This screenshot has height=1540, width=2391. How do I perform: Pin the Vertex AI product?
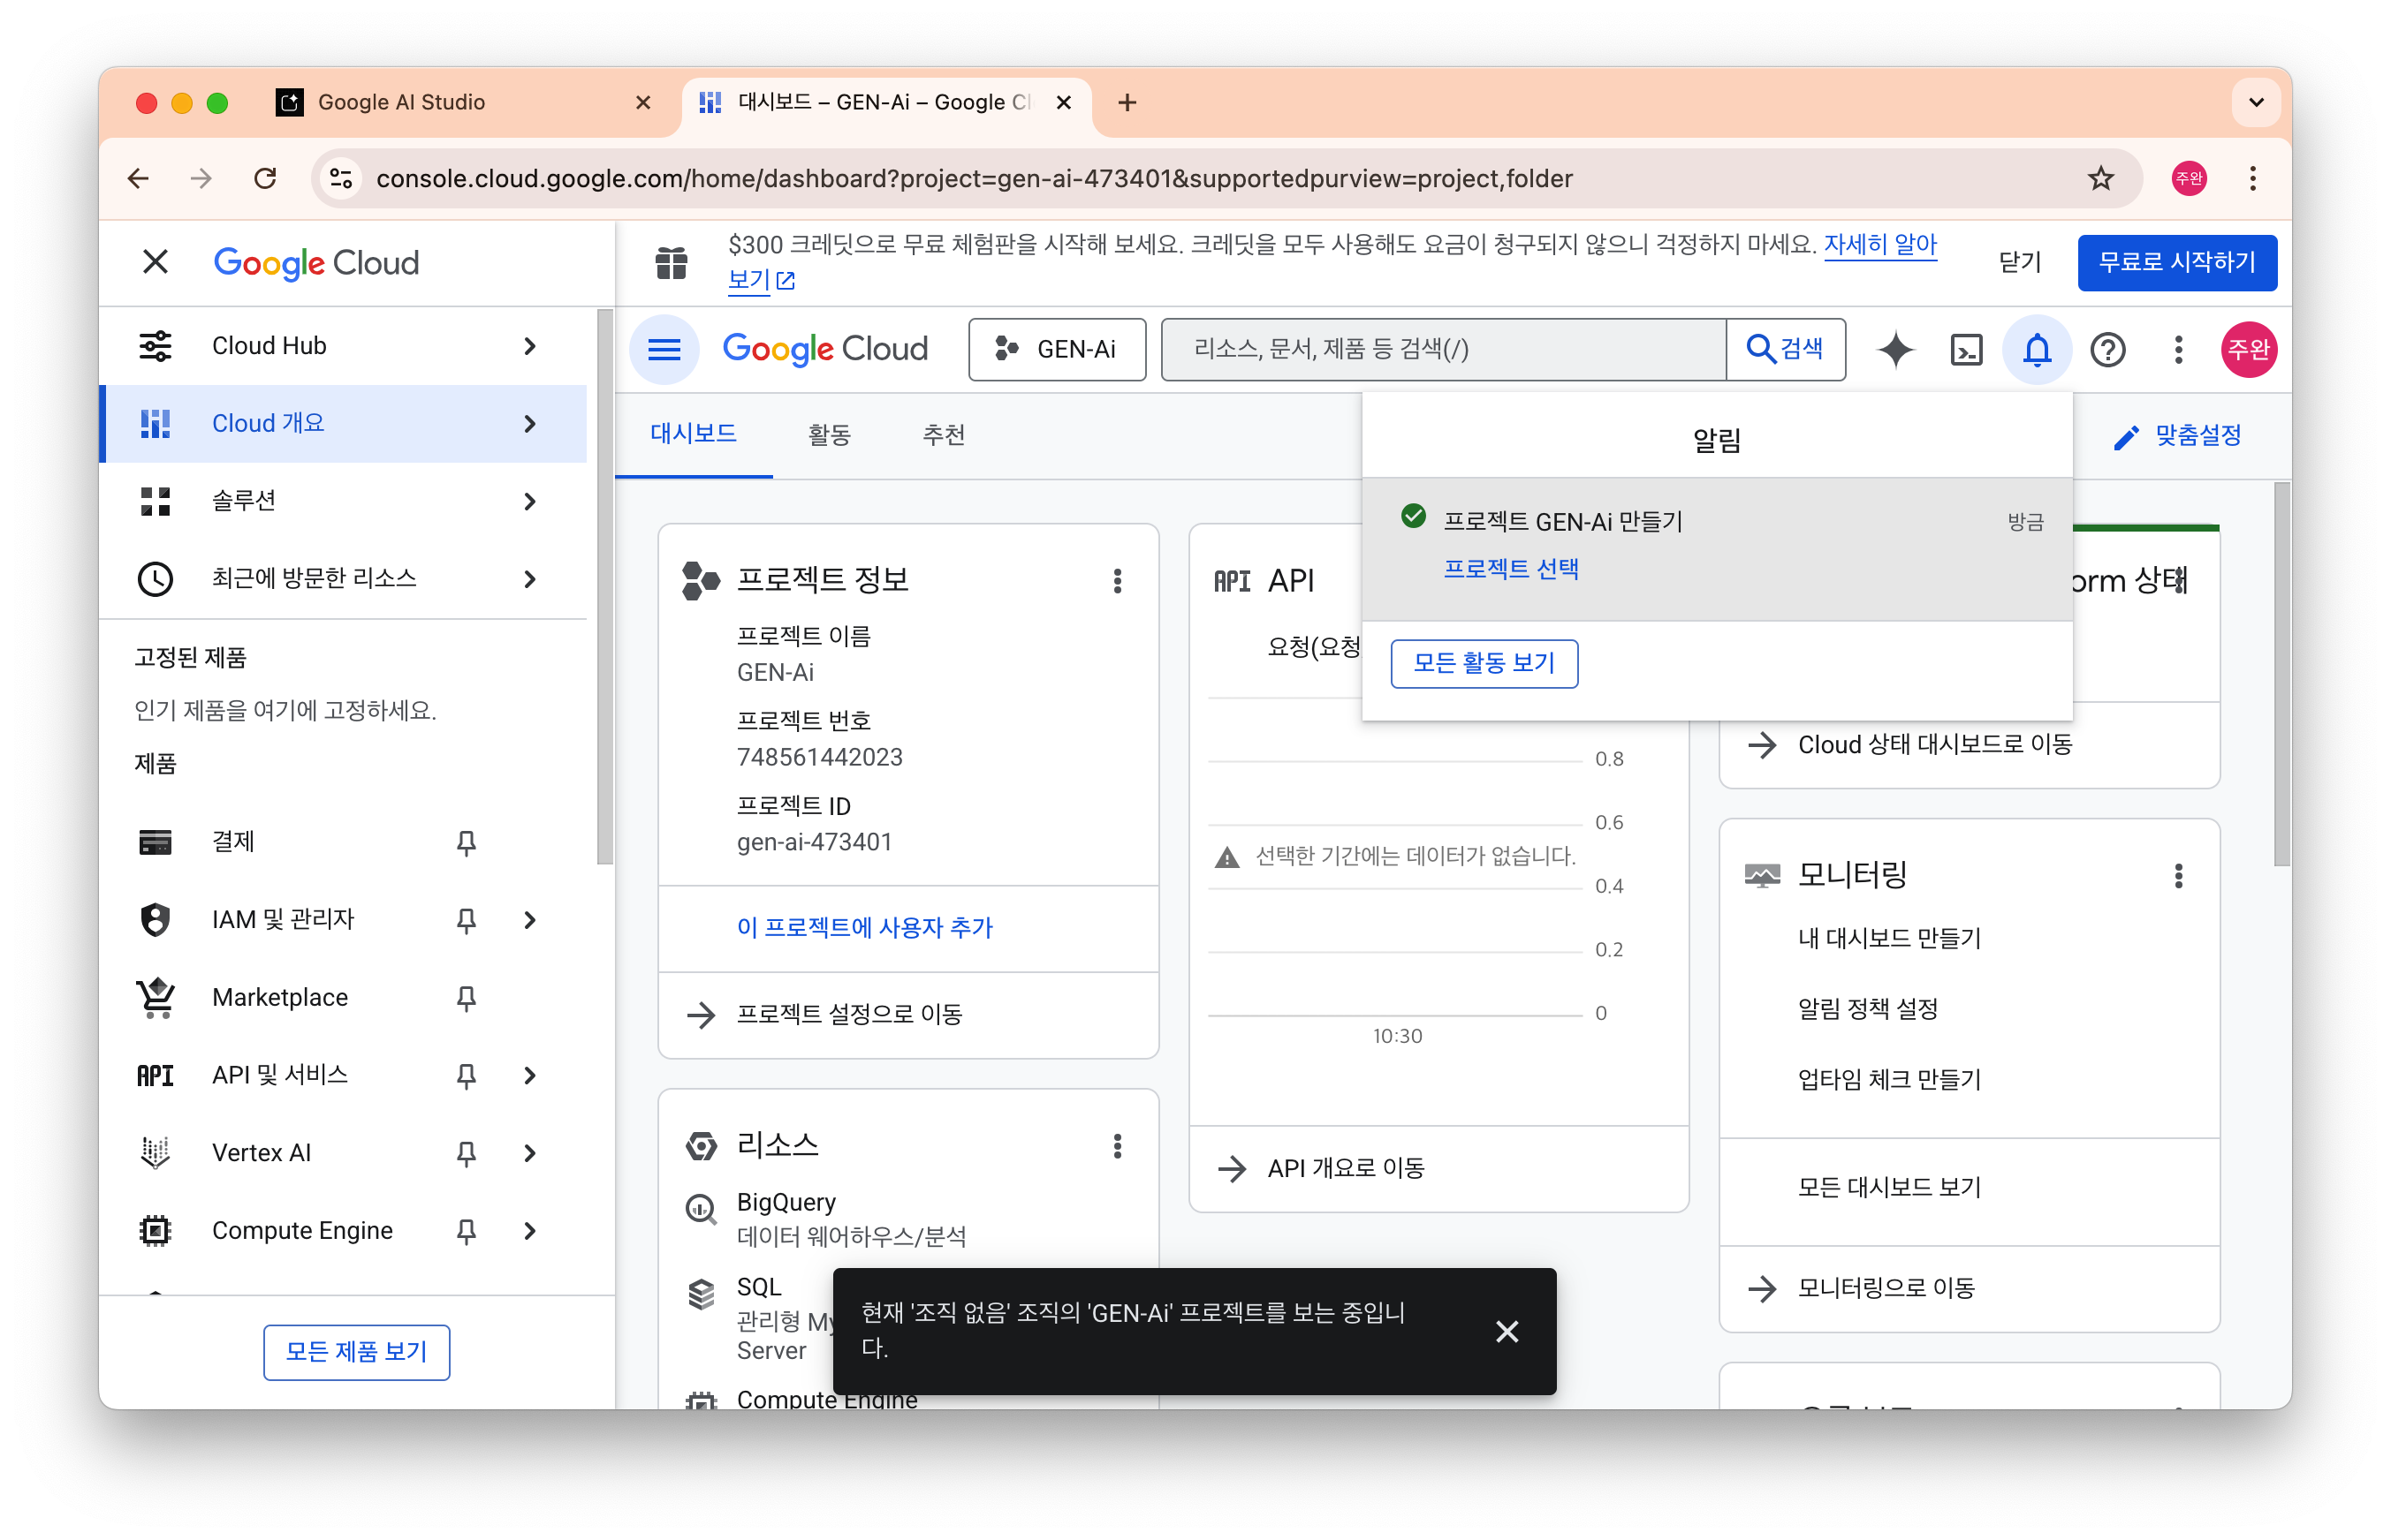[467, 1153]
